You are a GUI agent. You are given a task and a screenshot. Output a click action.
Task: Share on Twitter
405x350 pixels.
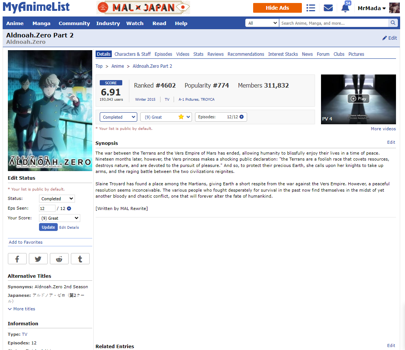38,259
